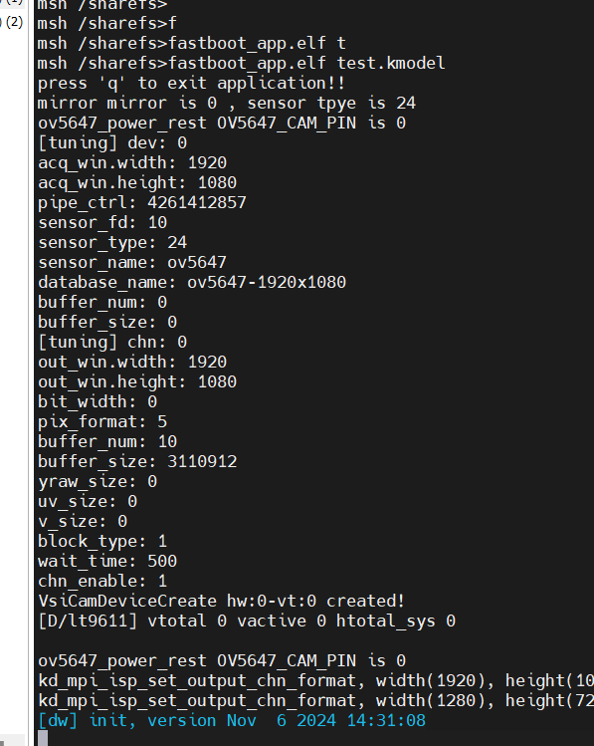This screenshot has height=746, width=594.
Task: Select the session item labeled (2)
Action: 13,22
